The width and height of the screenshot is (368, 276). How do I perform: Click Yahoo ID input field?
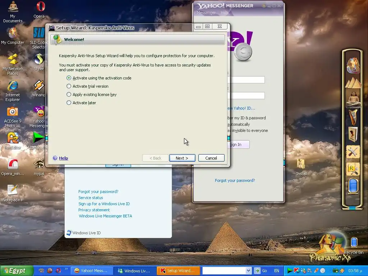point(247,79)
